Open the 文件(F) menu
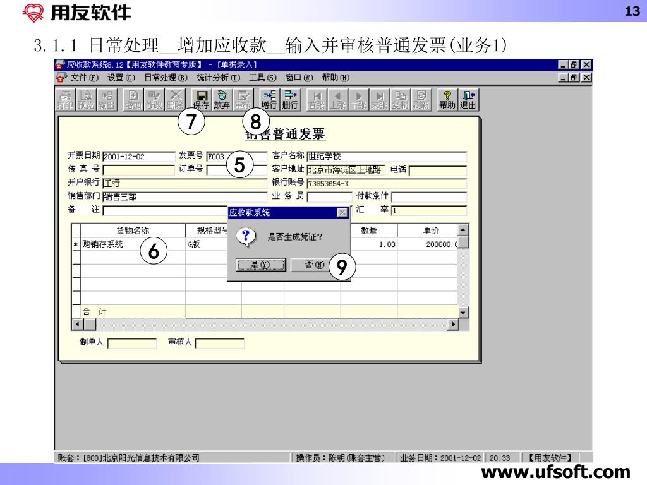Screen dimensions: 647x485 (x=85, y=78)
